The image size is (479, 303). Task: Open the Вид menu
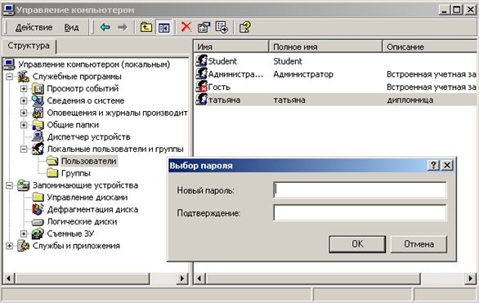point(71,28)
